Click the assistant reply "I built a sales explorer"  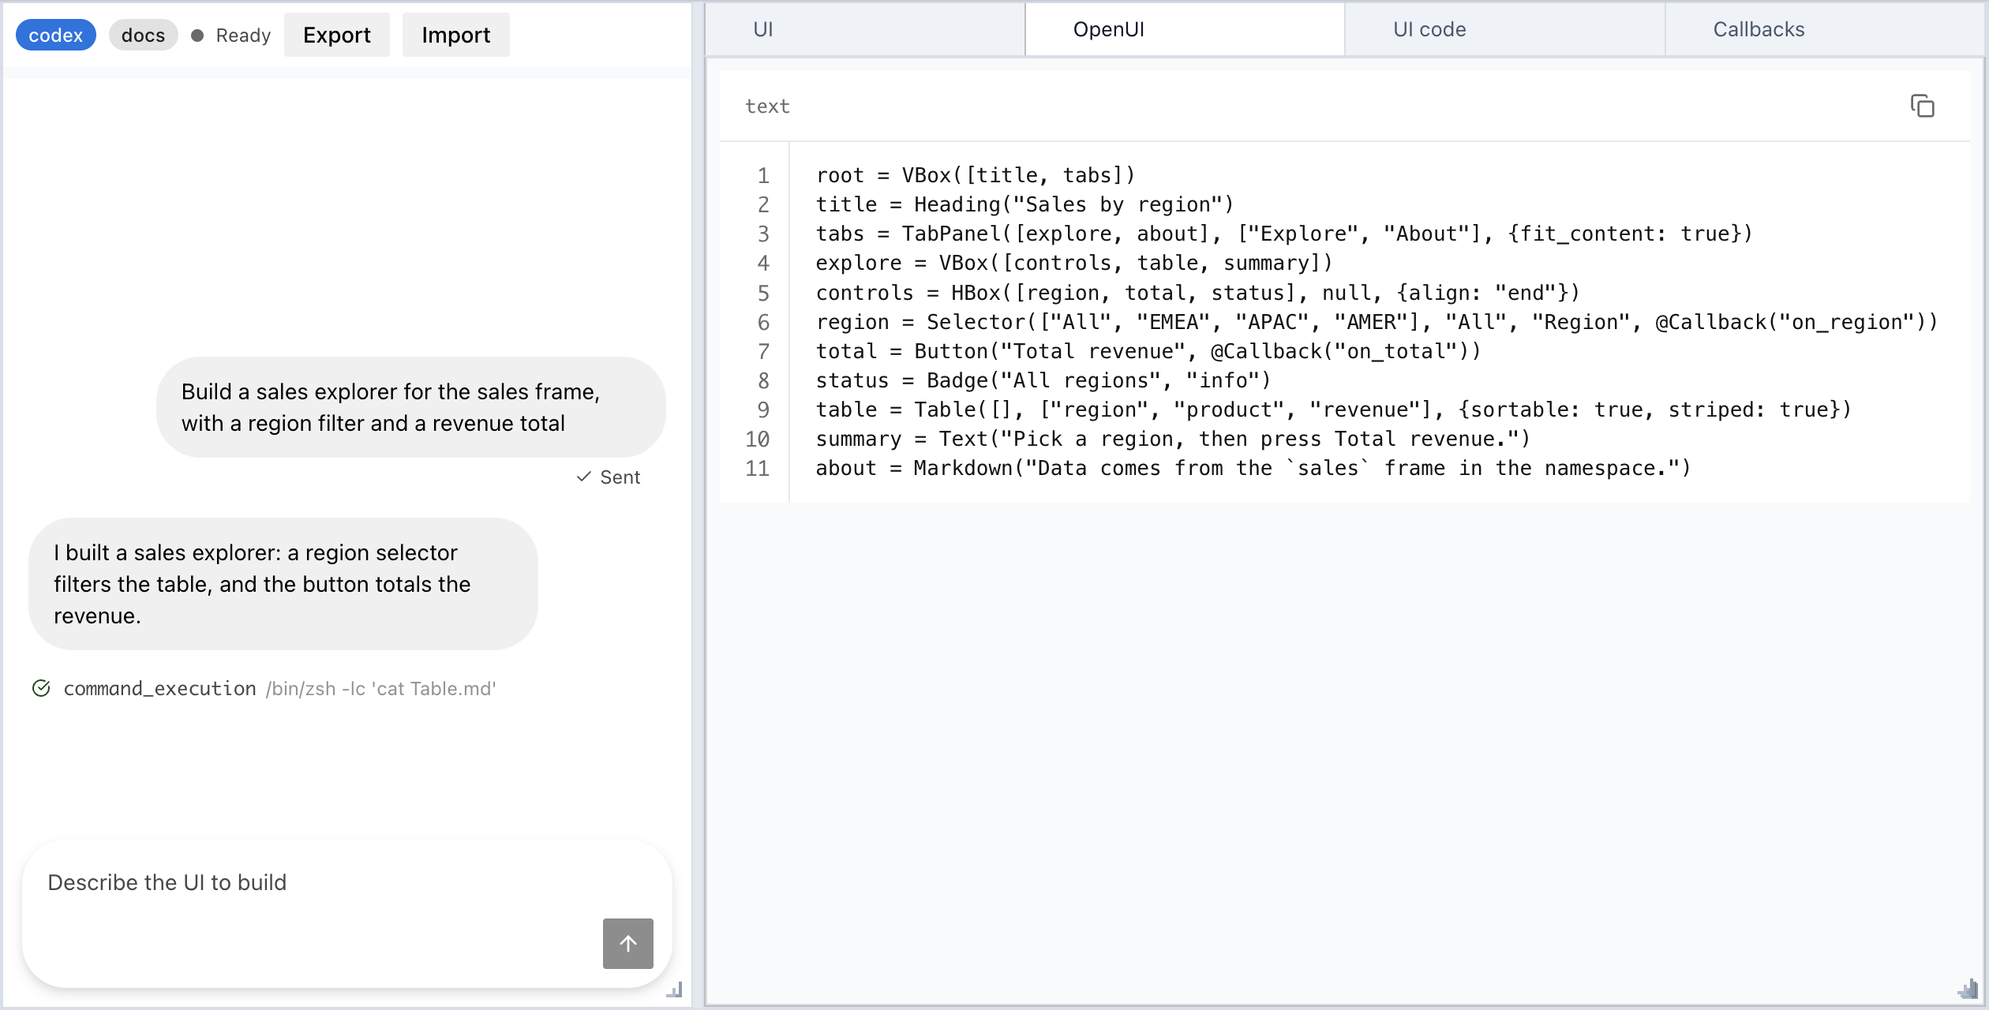283,584
